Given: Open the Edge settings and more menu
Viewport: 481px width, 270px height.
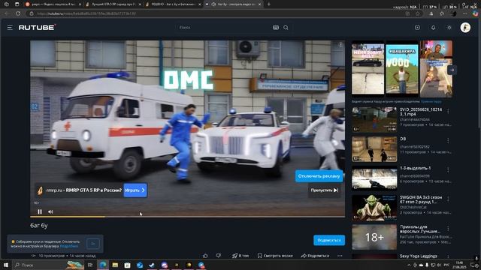Looking at the screenshot, I should (x=464, y=13).
